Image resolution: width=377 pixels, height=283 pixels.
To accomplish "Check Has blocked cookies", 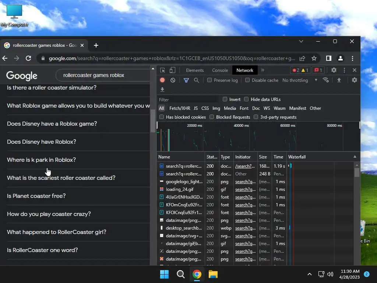I will click(x=162, y=117).
